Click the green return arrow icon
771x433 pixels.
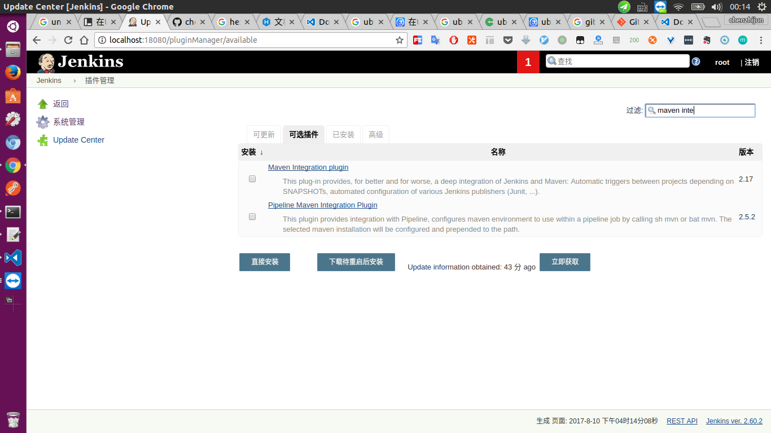point(43,104)
